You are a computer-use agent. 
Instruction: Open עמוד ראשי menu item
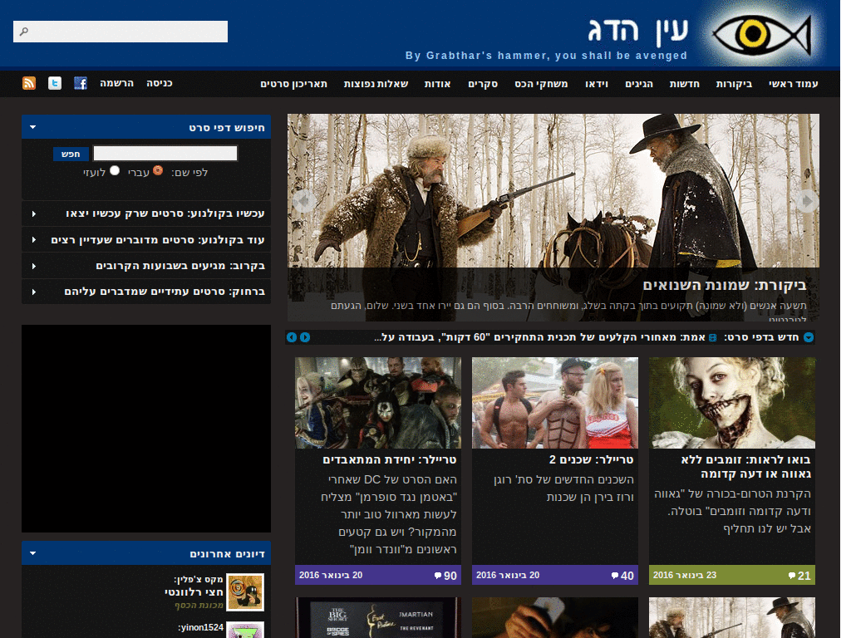click(x=793, y=84)
